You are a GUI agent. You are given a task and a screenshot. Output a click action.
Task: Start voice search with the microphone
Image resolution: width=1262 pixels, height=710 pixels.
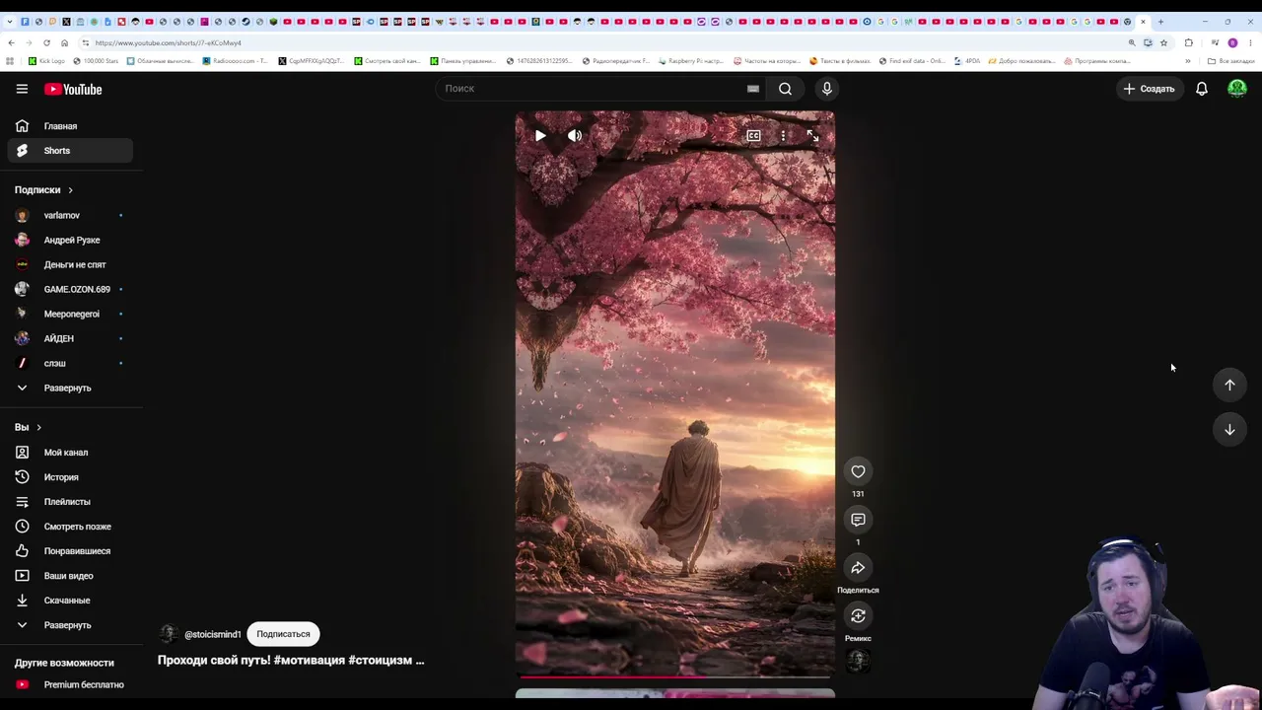(827, 89)
